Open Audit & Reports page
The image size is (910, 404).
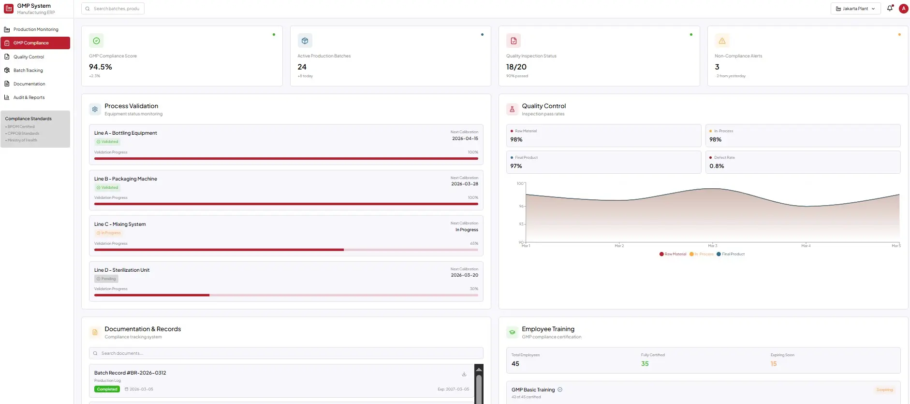point(29,98)
